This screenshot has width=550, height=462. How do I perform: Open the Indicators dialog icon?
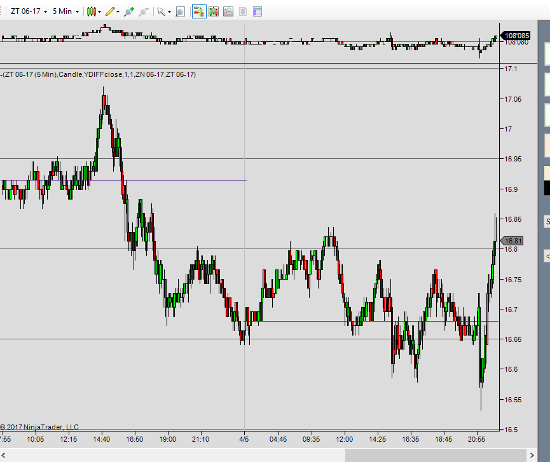(228, 11)
